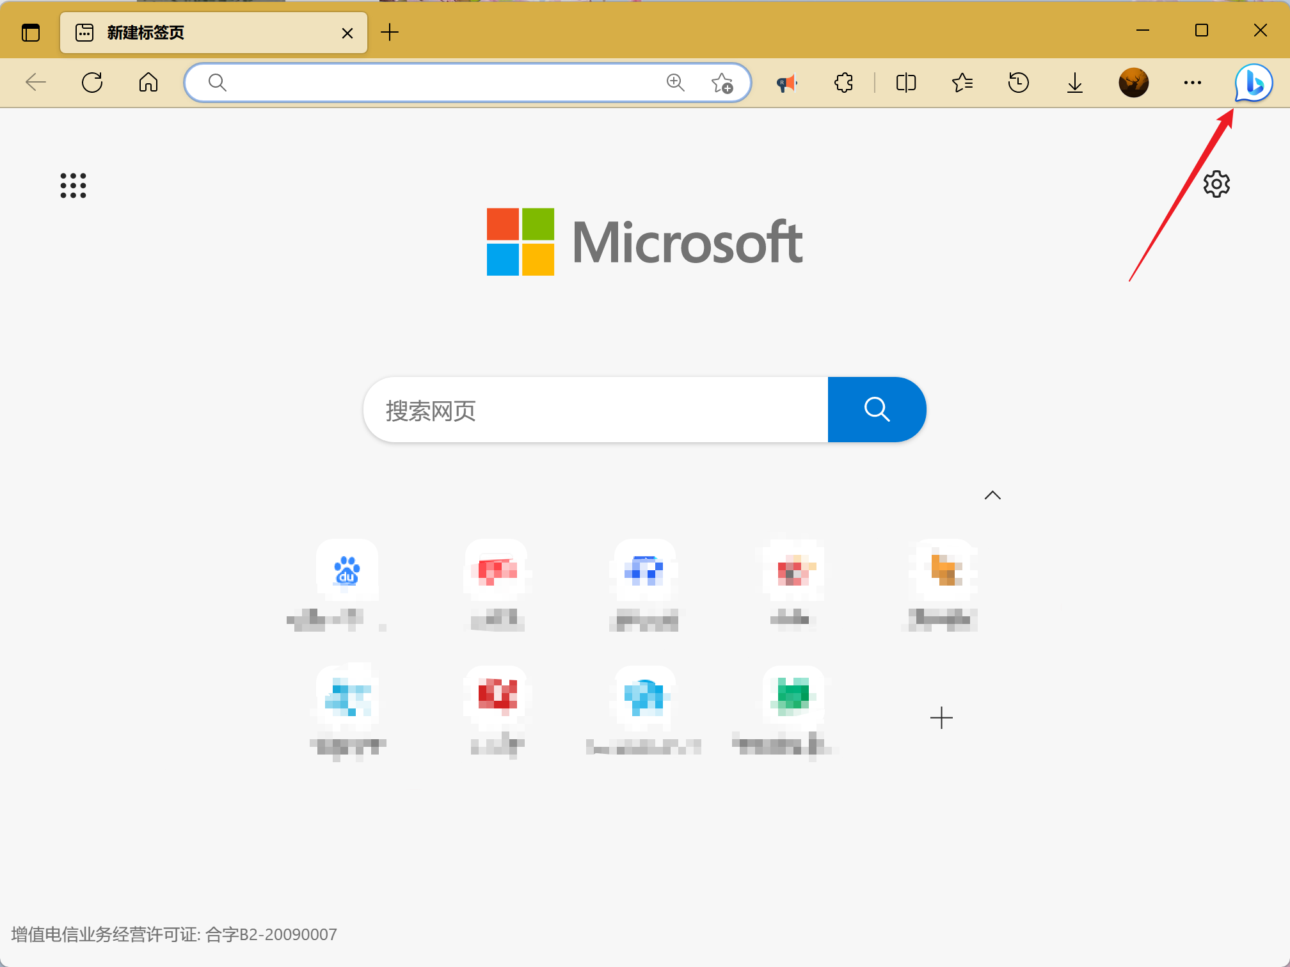Open the megaphone extension icon
This screenshot has height=967, width=1290.
[787, 83]
